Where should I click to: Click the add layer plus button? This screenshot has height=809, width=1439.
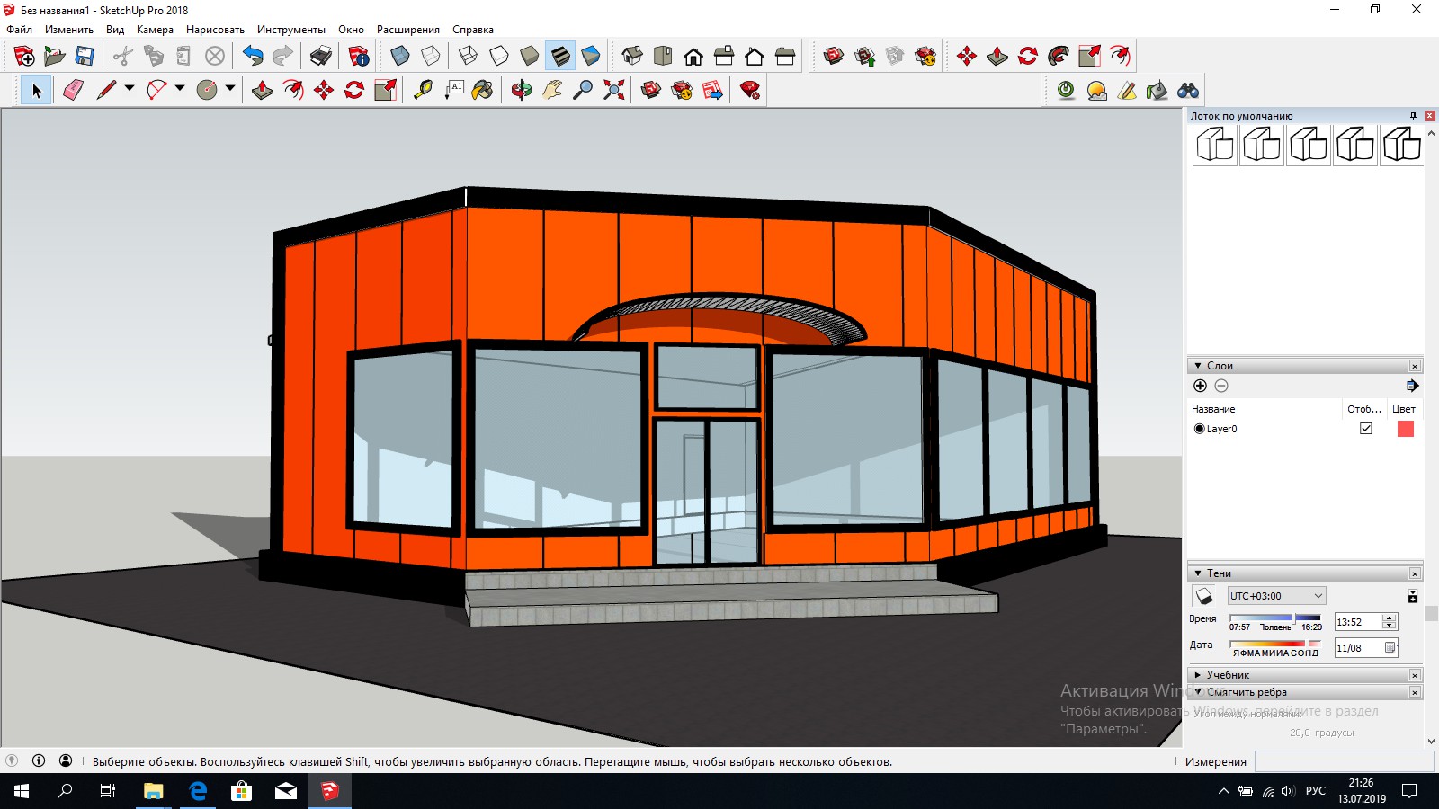[x=1200, y=386]
